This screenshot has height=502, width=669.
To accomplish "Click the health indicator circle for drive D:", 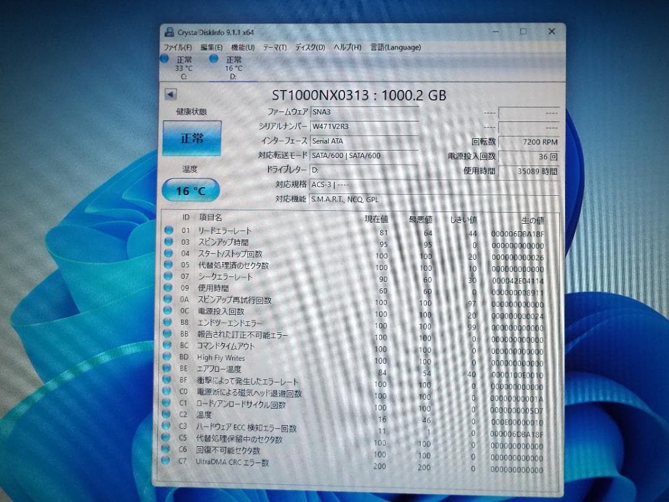I will [213, 58].
